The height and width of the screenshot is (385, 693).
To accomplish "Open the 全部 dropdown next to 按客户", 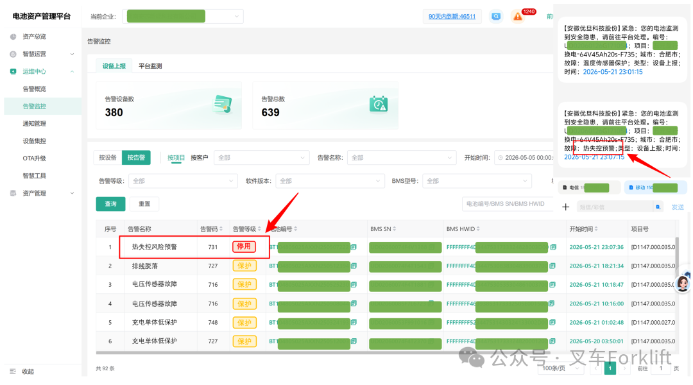I will click(261, 158).
